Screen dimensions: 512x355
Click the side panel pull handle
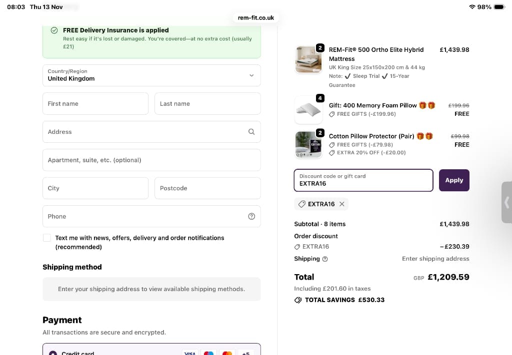coord(507,202)
